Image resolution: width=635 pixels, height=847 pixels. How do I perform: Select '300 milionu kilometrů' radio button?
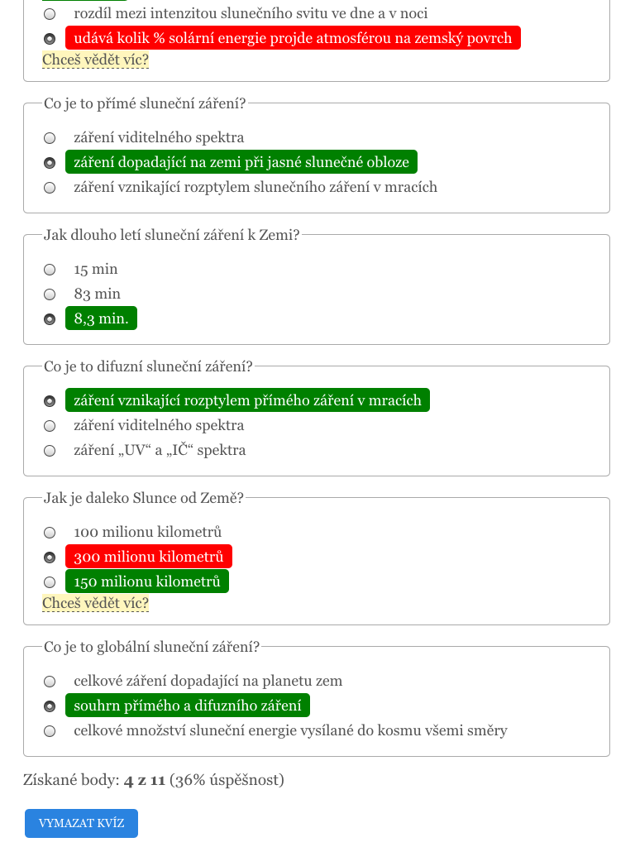[x=50, y=557]
